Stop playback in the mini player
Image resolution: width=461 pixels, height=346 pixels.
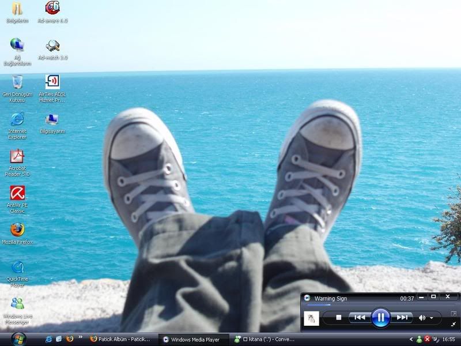coord(339,317)
